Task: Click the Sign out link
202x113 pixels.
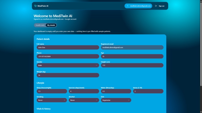Action: 160,6
